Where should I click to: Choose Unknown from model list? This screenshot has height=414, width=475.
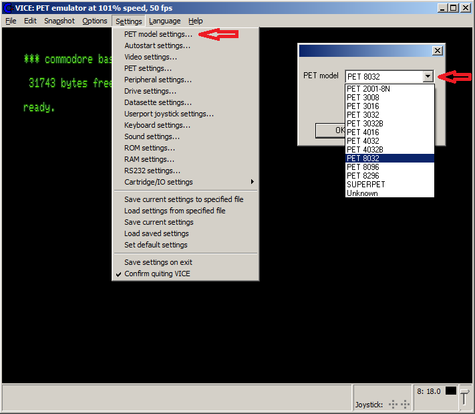389,193
